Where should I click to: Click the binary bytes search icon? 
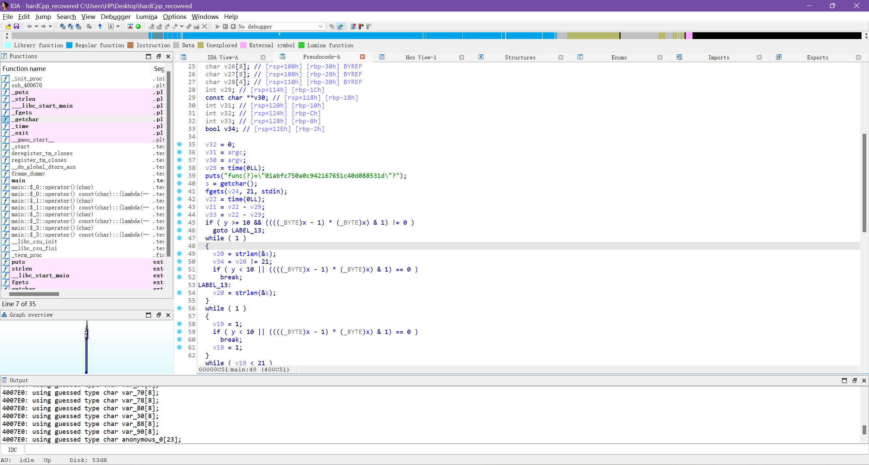tap(78, 26)
